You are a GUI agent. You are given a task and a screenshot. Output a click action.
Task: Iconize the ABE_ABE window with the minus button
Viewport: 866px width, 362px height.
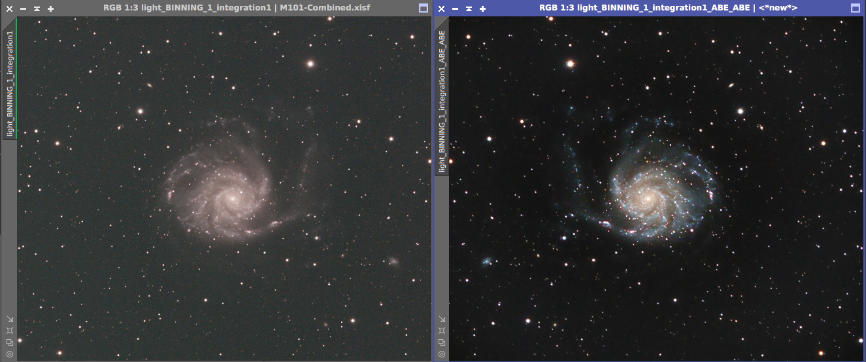(x=455, y=8)
